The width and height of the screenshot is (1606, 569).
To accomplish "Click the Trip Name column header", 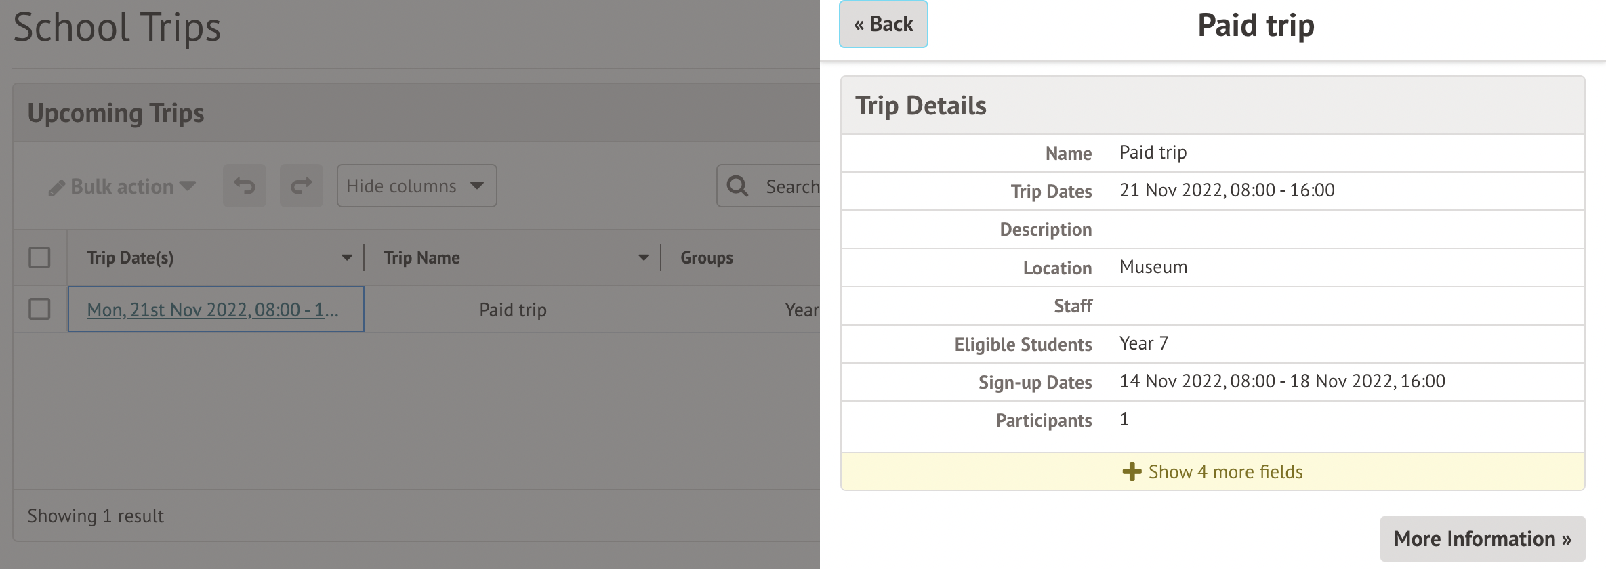I will (422, 257).
